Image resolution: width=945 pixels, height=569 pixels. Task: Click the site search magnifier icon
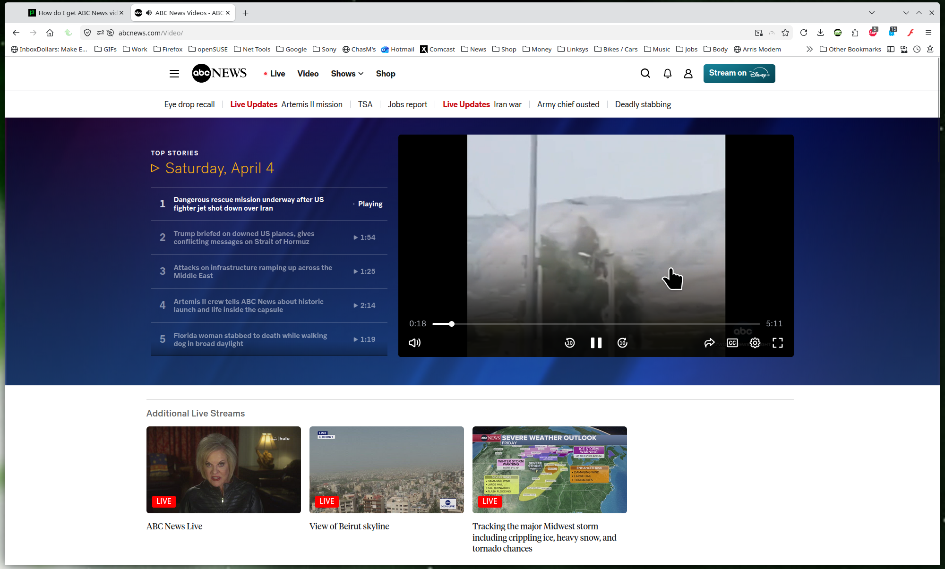(645, 73)
